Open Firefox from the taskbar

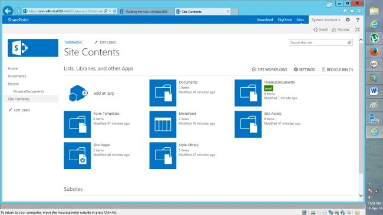point(374,51)
